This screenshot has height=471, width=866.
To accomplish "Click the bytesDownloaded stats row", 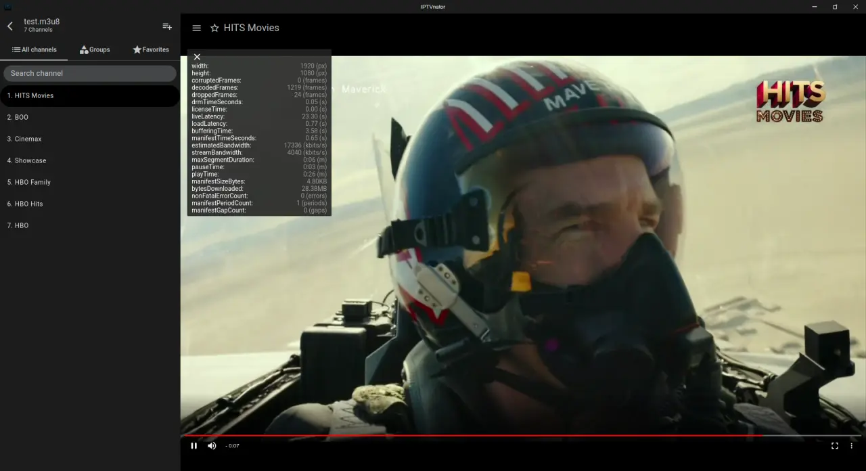I will pyautogui.click(x=259, y=189).
